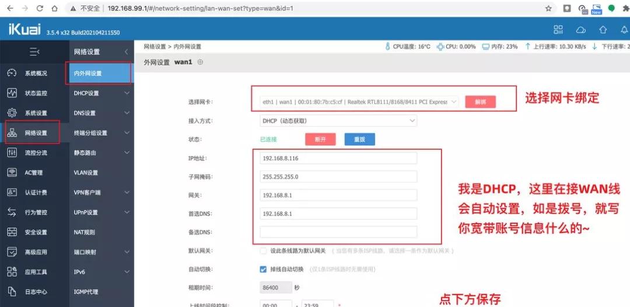Open notifications bell icon in header
This screenshot has width=630, height=307.
[624, 29]
